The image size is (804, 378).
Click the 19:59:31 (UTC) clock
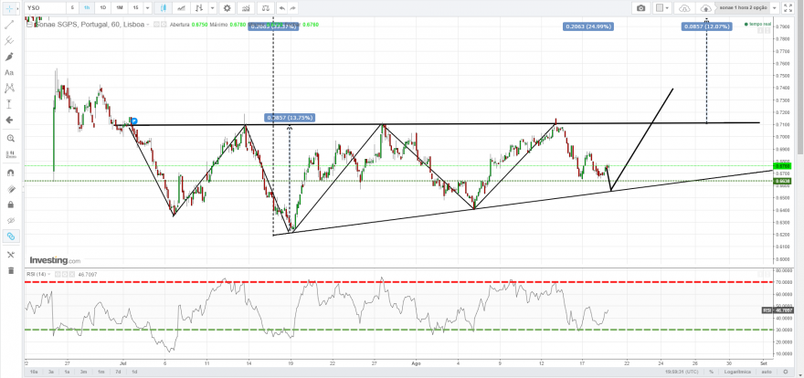[683, 372]
